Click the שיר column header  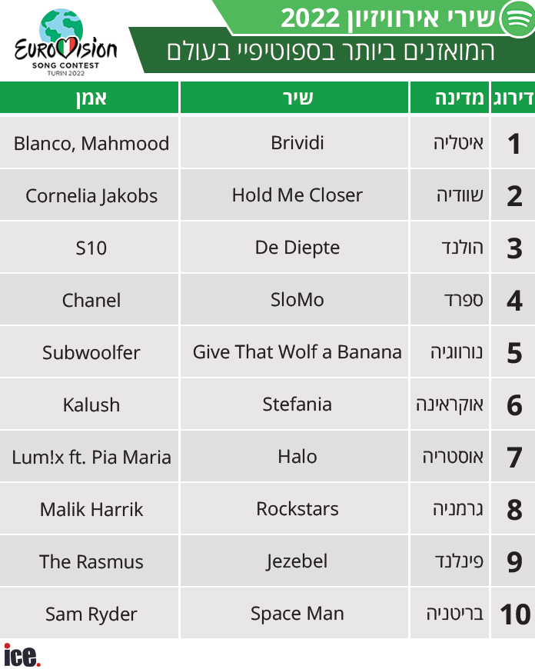tap(297, 98)
